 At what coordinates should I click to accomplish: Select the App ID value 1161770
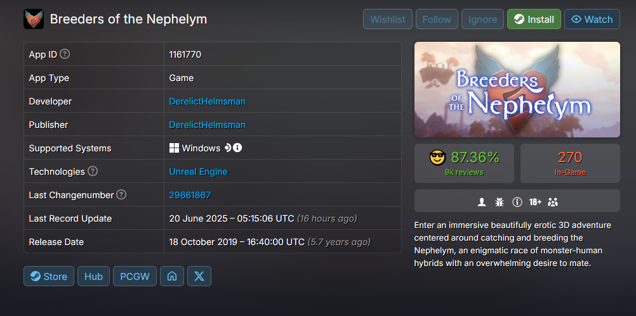[x=185, y=54]
